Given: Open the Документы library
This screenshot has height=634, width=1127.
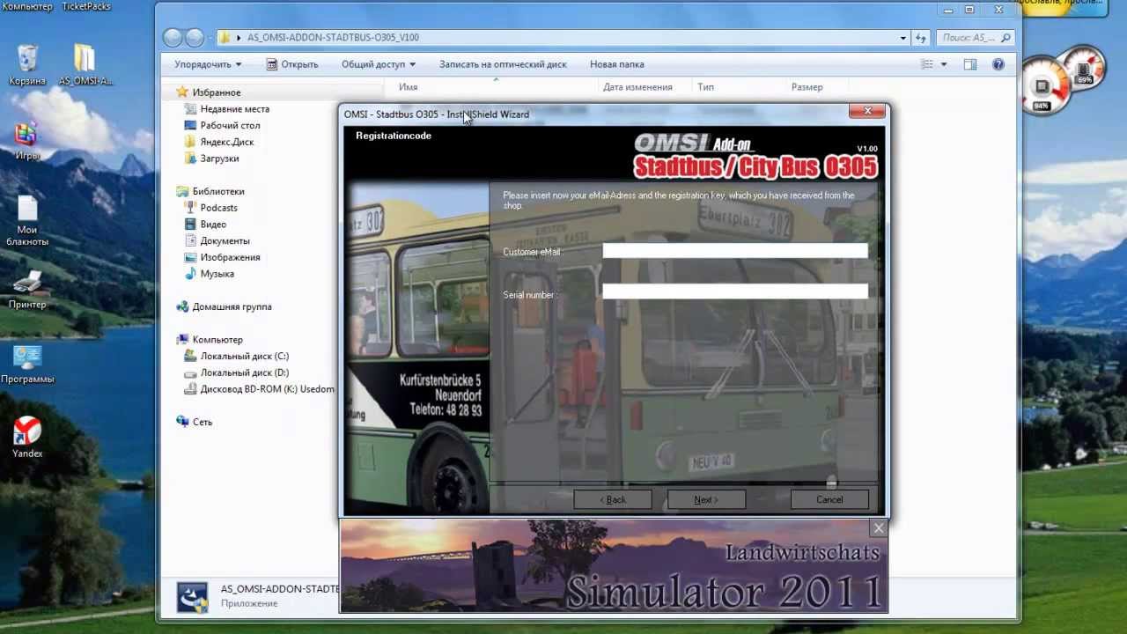Looking at the screenshot, I should coord(217,240).
